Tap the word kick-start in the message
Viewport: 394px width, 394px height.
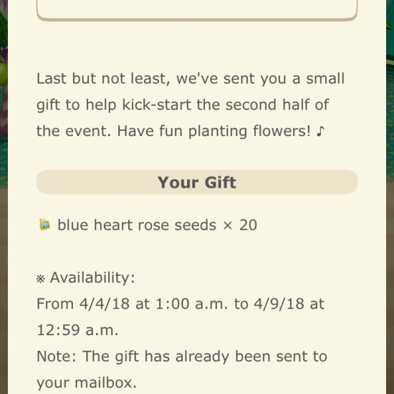coord(157,105)
